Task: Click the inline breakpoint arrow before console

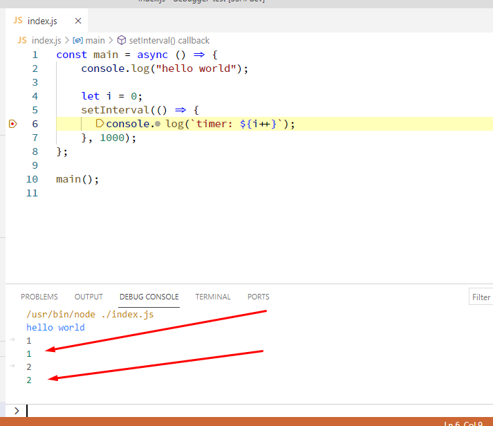Action: pyautogui.click(x=100, y=124)
